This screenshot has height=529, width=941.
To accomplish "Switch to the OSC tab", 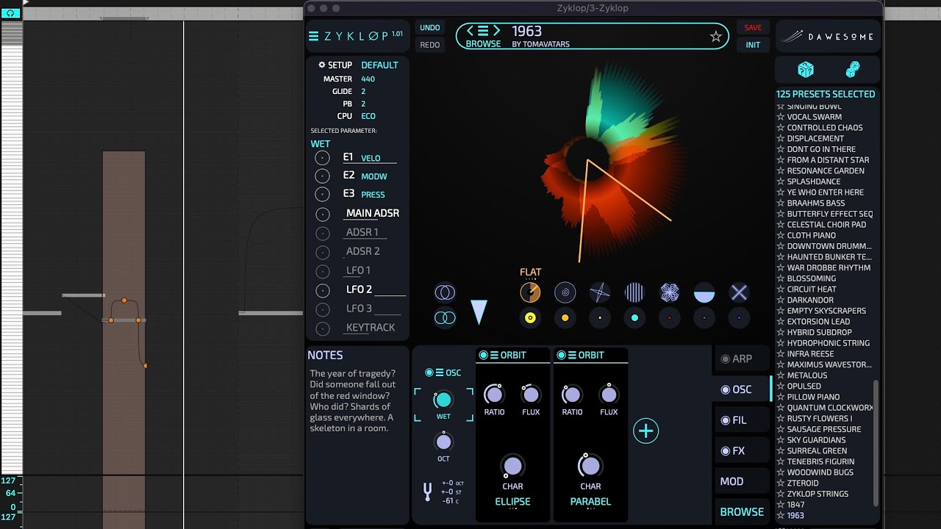I will 741,389.
